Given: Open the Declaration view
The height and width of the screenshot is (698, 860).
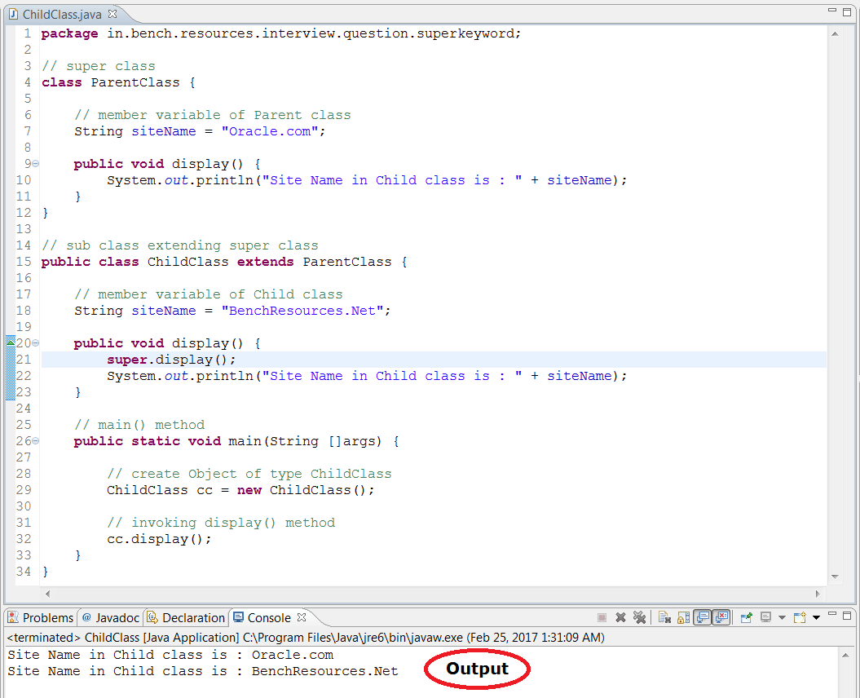Looking at the screenshot, I should 185,617.
